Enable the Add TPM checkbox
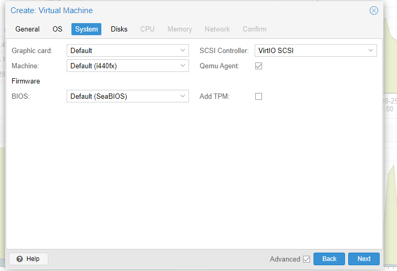The image size is (397, 271). click(x=258, y=97)
